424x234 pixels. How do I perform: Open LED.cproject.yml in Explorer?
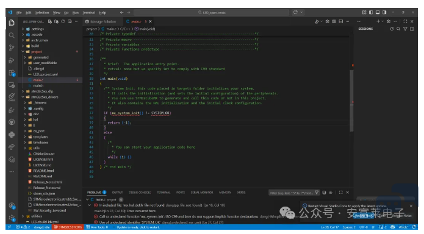[45, 74]
